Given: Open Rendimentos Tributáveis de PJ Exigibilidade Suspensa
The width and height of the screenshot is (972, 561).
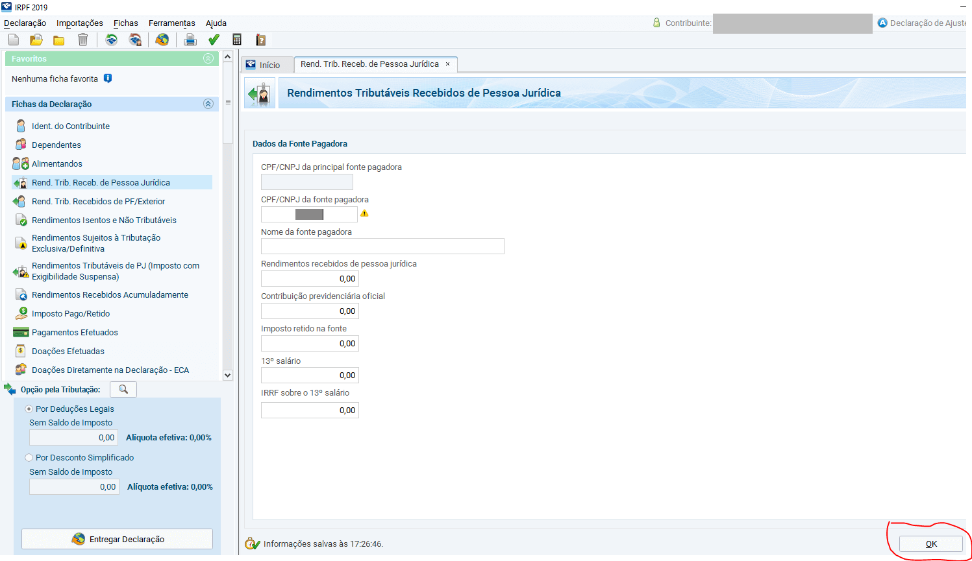Looking at the screenshot, I should click(115, 271).
